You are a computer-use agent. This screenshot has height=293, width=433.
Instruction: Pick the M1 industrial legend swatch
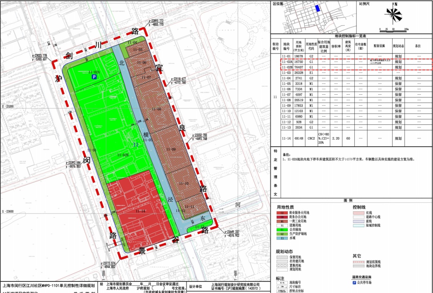(282, 221)
